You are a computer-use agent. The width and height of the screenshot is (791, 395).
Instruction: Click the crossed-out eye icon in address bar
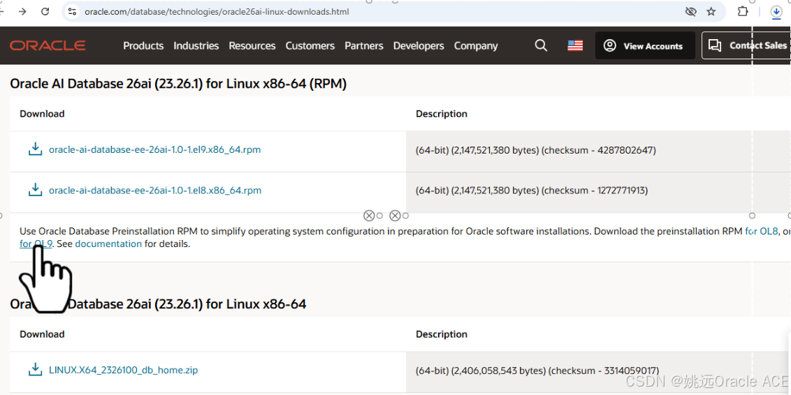pyautogui.click(x=690, y=12)
